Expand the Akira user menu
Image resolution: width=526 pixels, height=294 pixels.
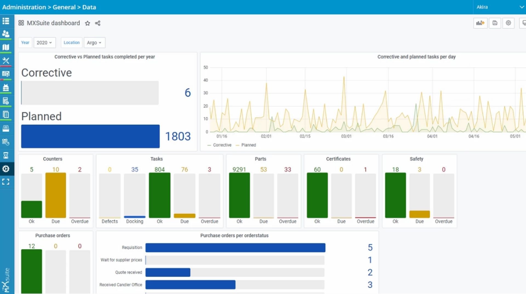(500, 7)
